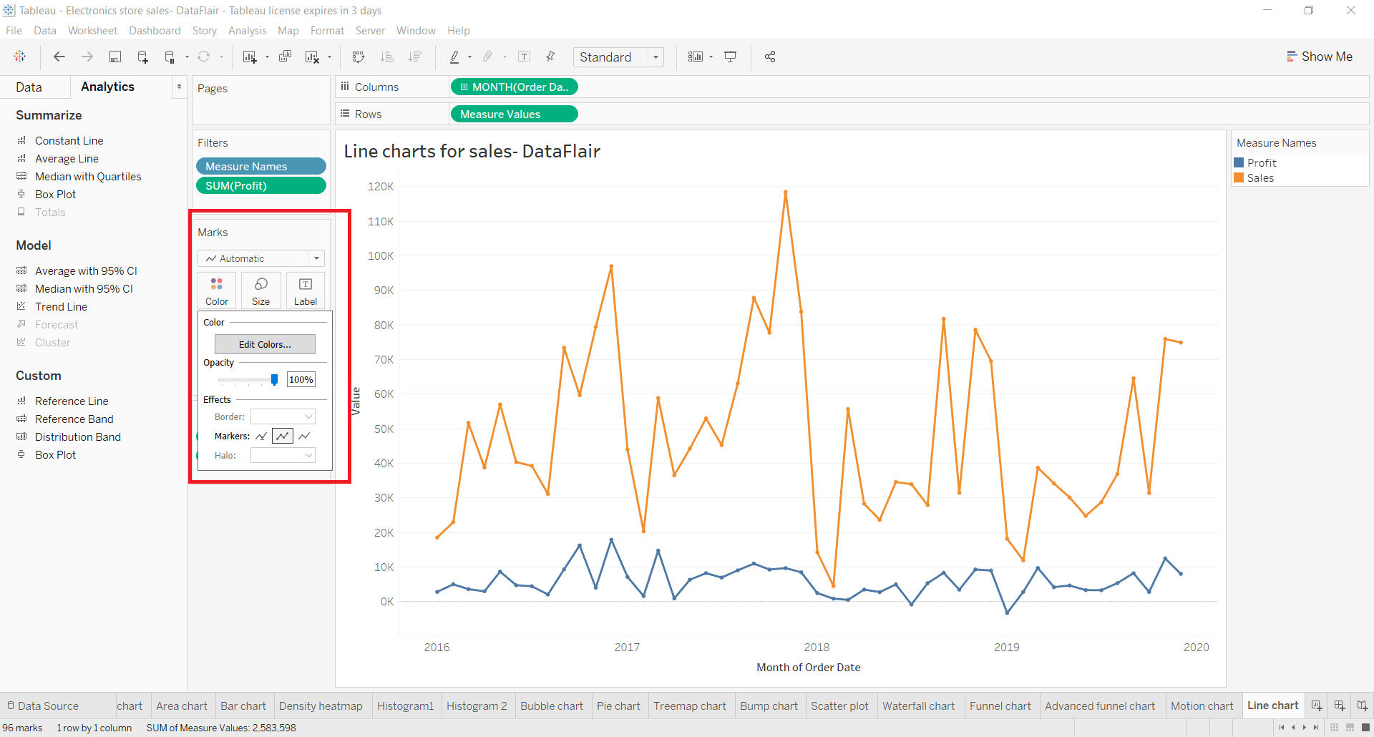Click the Sales orange legend swatch
The height and width of the screenshot is (737, 1374).
[1239, 177]
